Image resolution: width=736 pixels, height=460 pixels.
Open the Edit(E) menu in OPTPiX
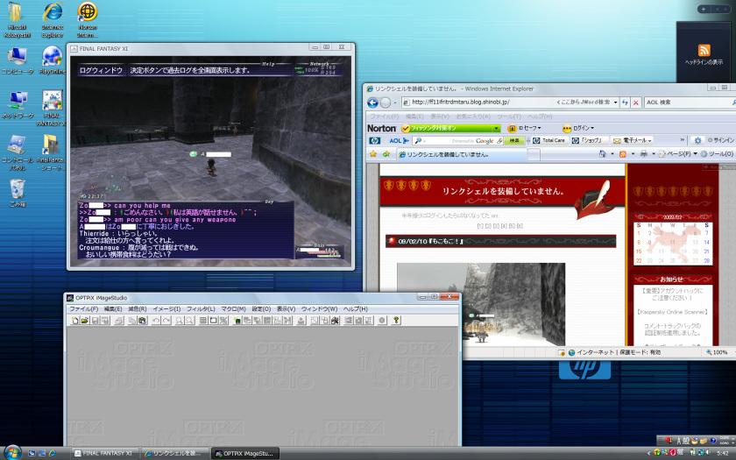pyautogui.click(x=113, y=308)
